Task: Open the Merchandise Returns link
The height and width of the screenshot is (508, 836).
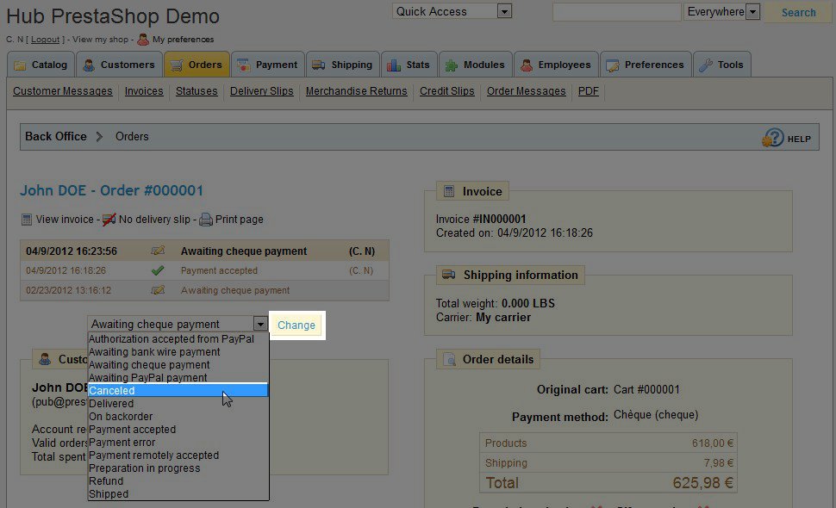Action: 356,91
